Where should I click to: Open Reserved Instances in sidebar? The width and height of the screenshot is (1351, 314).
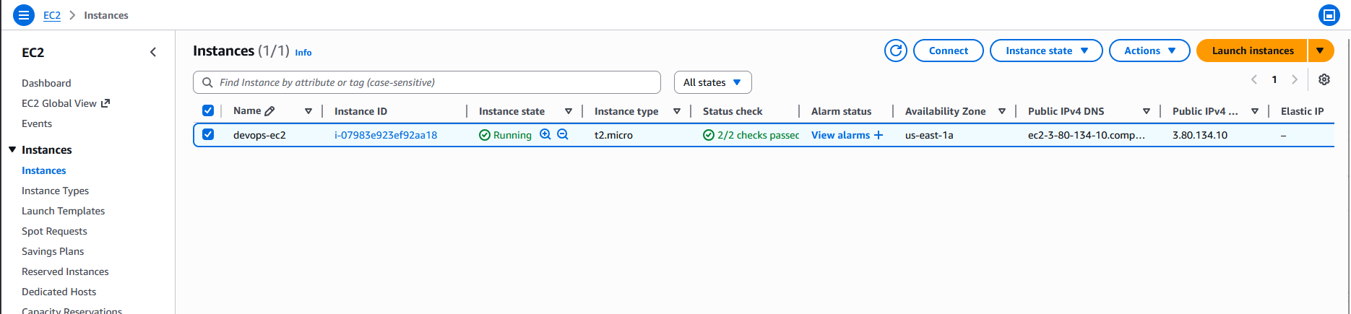coord(65,271)
